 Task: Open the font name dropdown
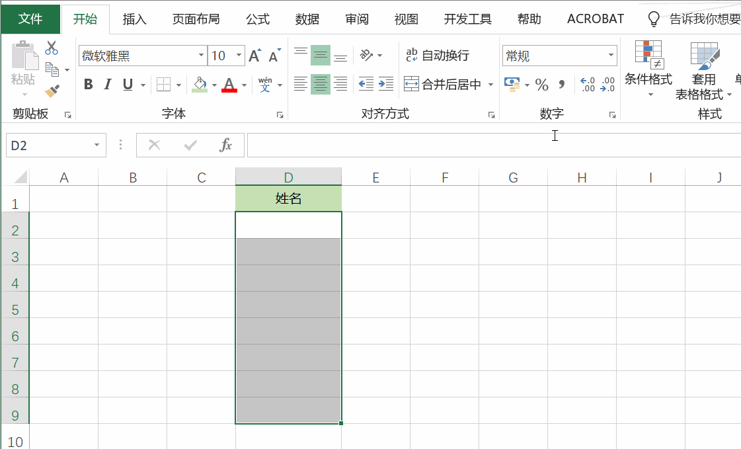(200, 55)
